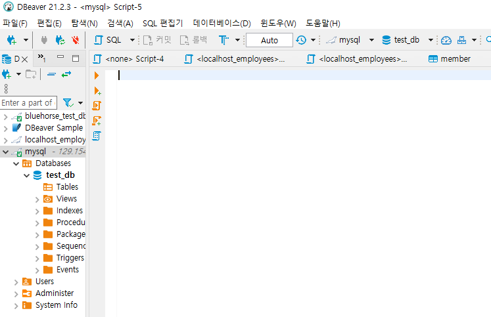Screen dimensions: 491x317
Task: Click the Explain execution plan icon
Action: (x=97, y=136)
